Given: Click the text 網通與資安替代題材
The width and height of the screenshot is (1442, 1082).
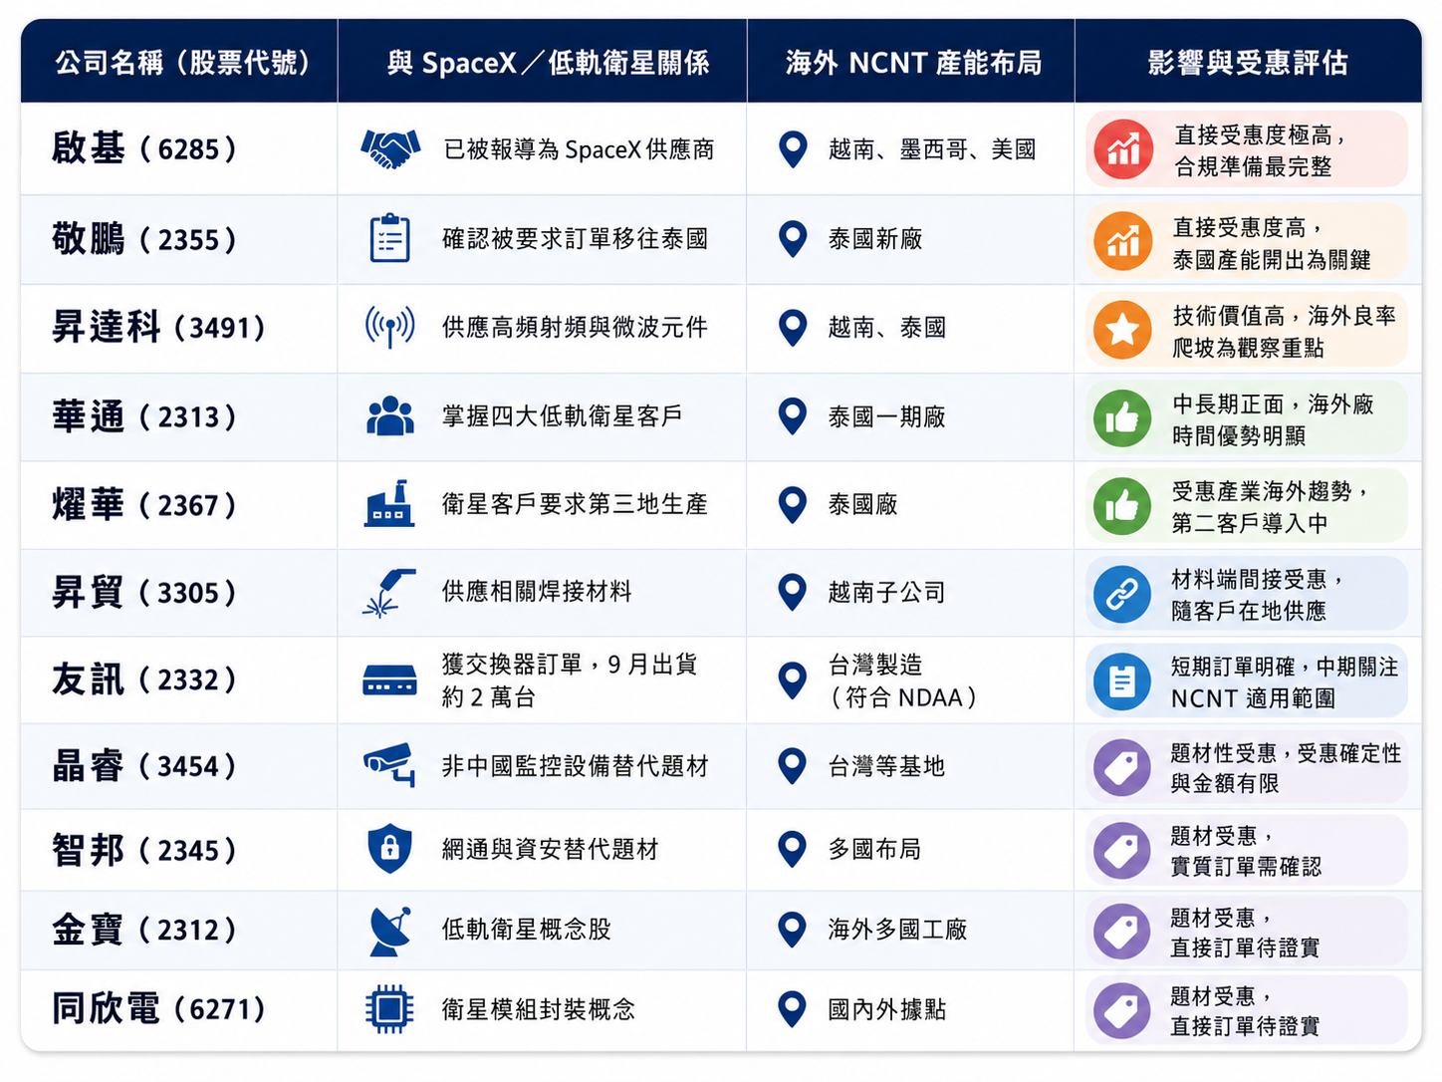Looking at the screenshot, I should [550, 849].
